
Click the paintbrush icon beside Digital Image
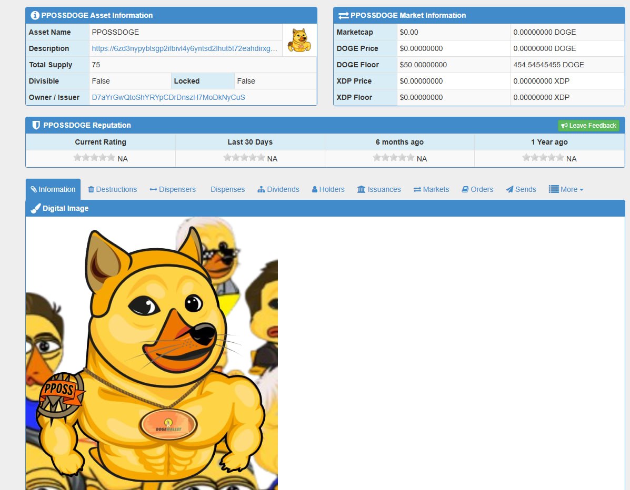36,208
